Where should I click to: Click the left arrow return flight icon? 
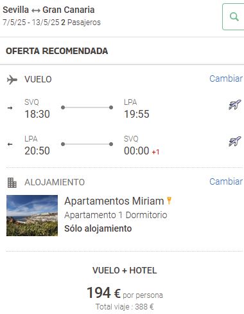10,144
